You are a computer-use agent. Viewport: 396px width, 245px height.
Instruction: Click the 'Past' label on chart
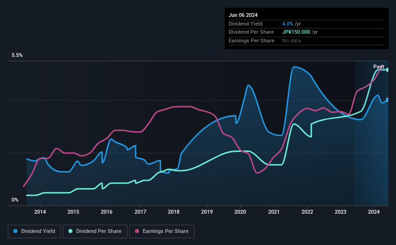379,67
